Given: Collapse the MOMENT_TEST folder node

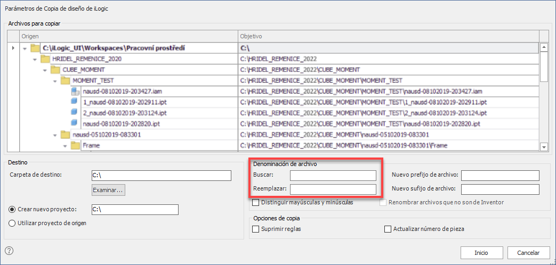Looking at the screenshot, I should click(x=55, y=81).
